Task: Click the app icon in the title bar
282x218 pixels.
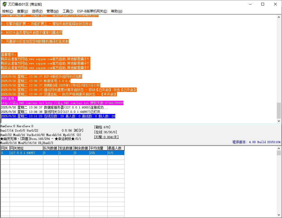Action: 4,4
